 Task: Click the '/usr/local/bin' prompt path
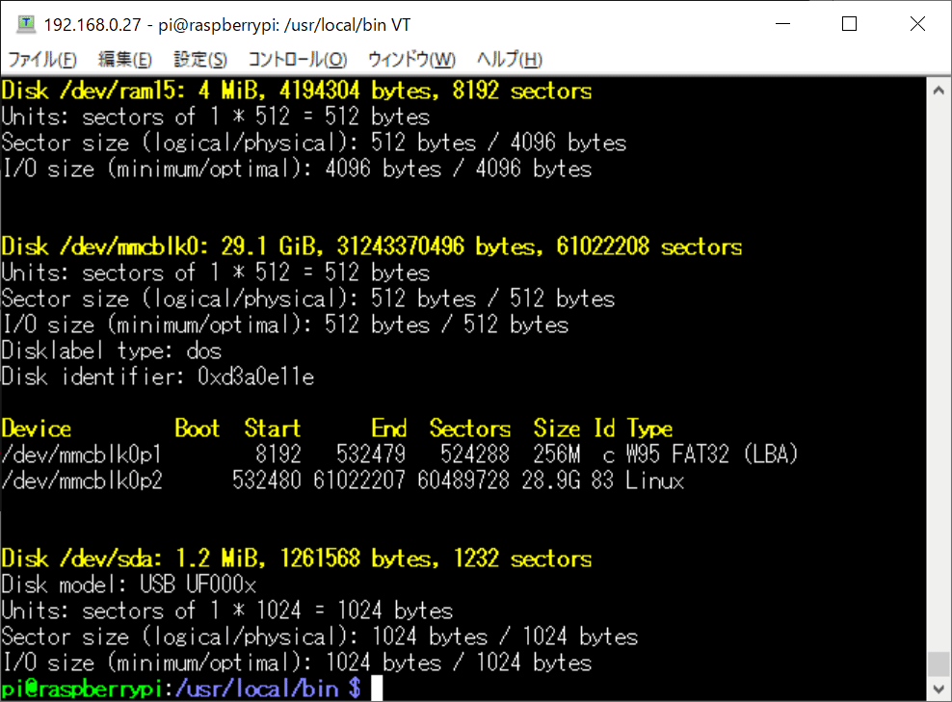coord(257,689)
